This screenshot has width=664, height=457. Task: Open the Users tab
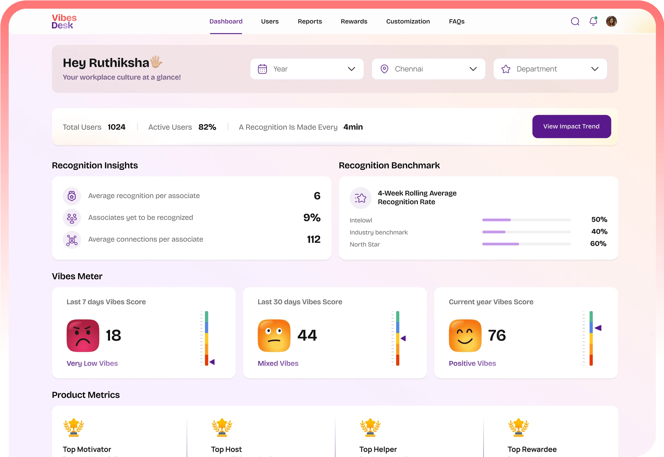click(270, 21)
